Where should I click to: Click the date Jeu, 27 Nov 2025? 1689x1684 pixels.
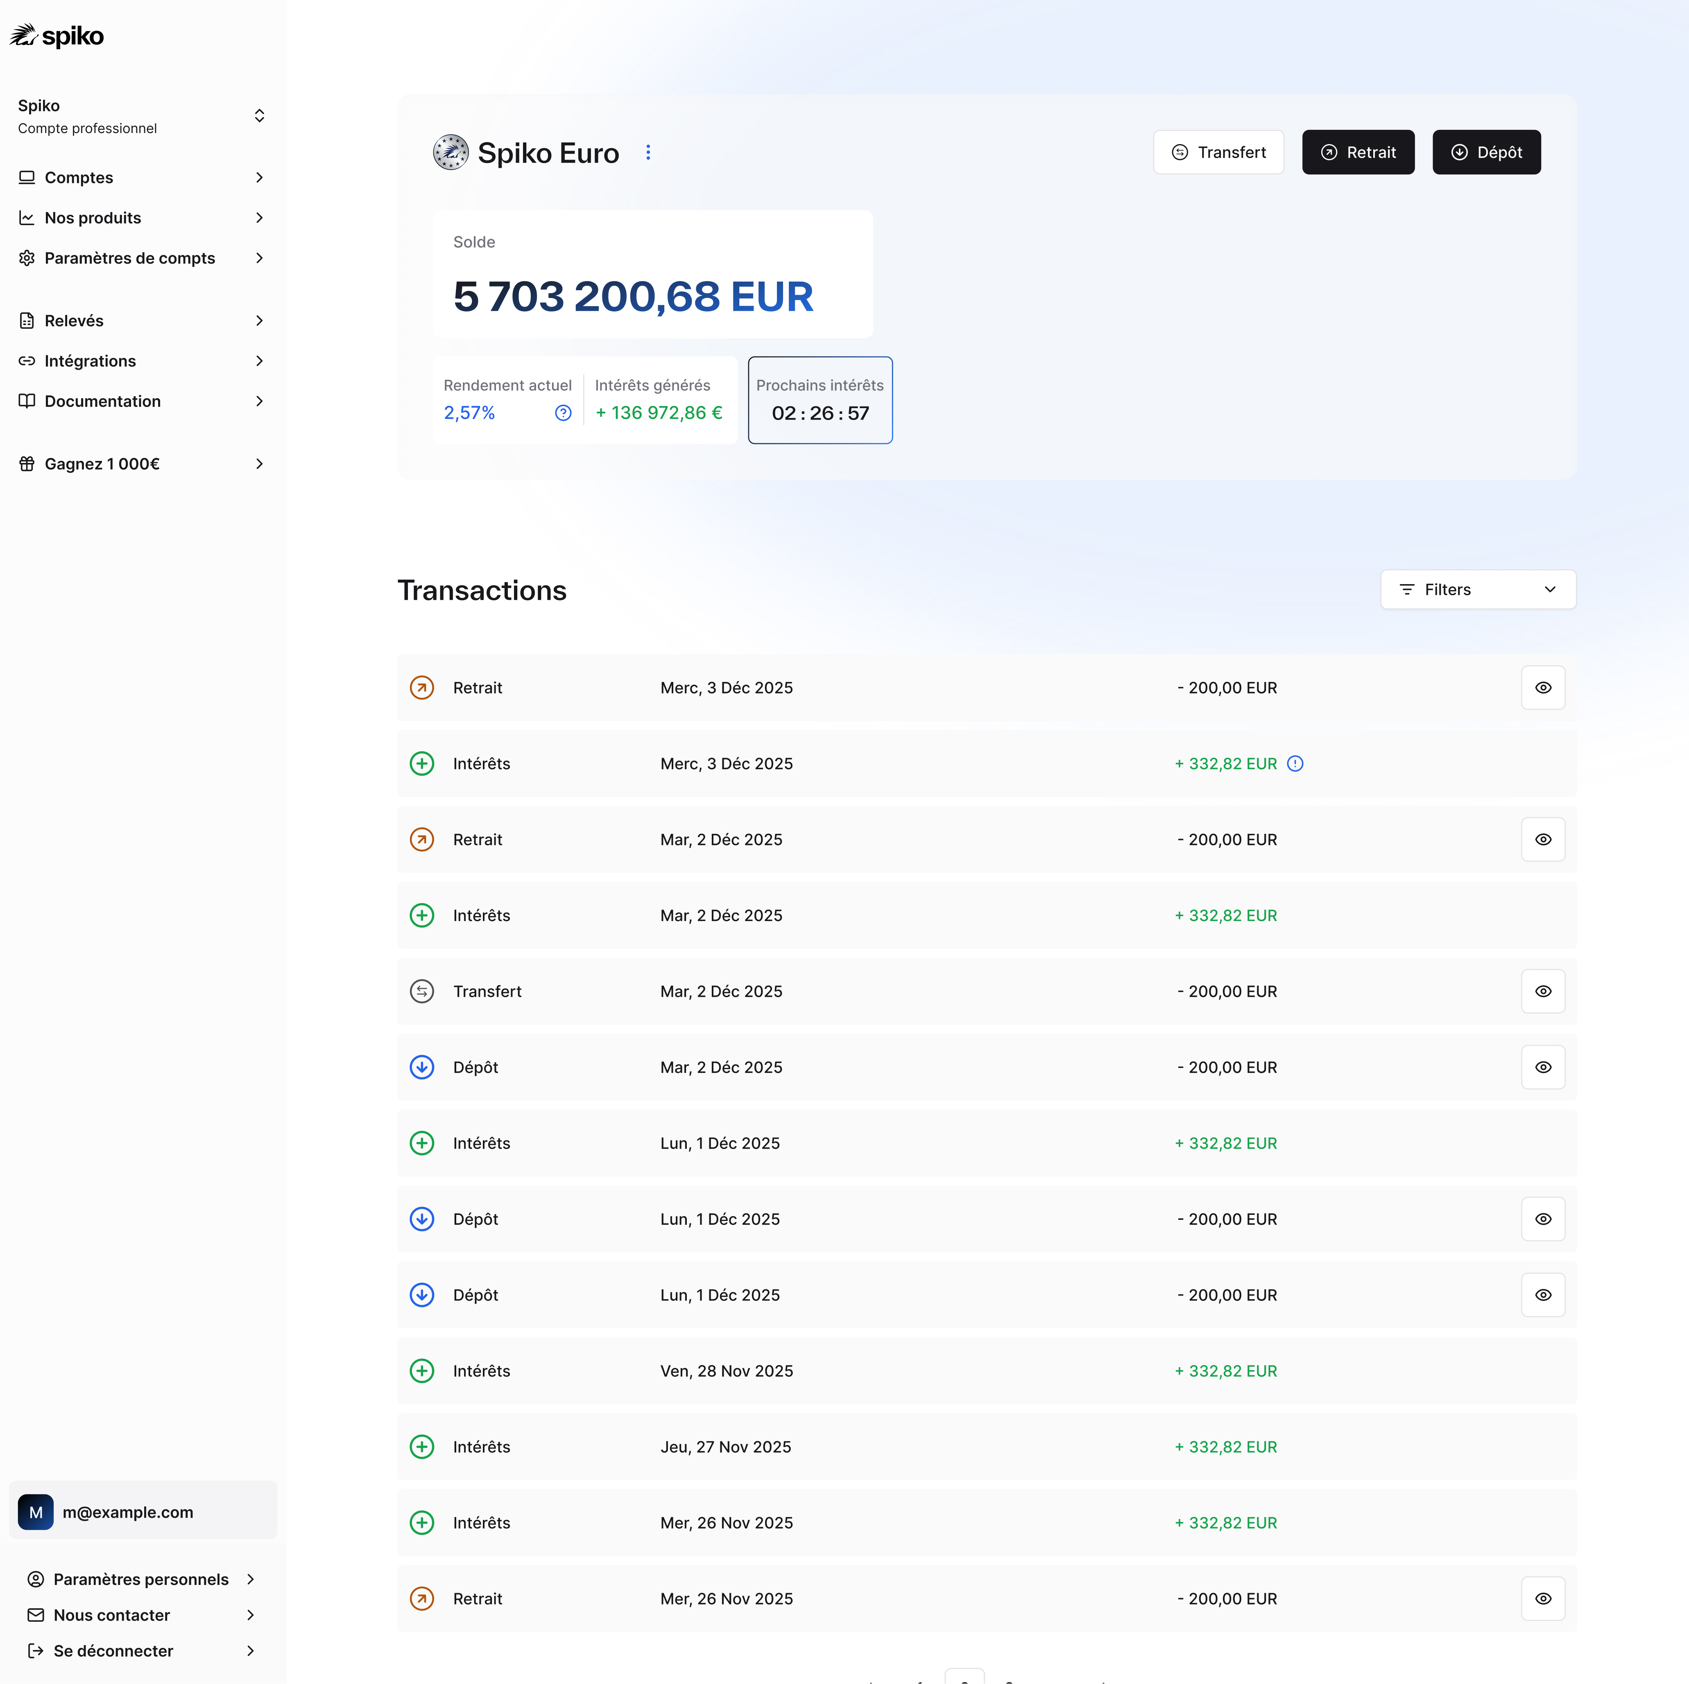[x=726, y=1447]
